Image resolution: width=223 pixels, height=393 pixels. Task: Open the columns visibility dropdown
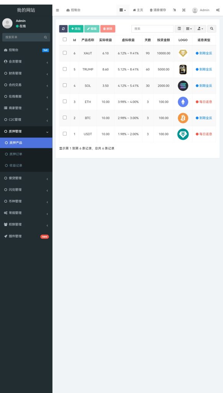(x=189, y=29)
